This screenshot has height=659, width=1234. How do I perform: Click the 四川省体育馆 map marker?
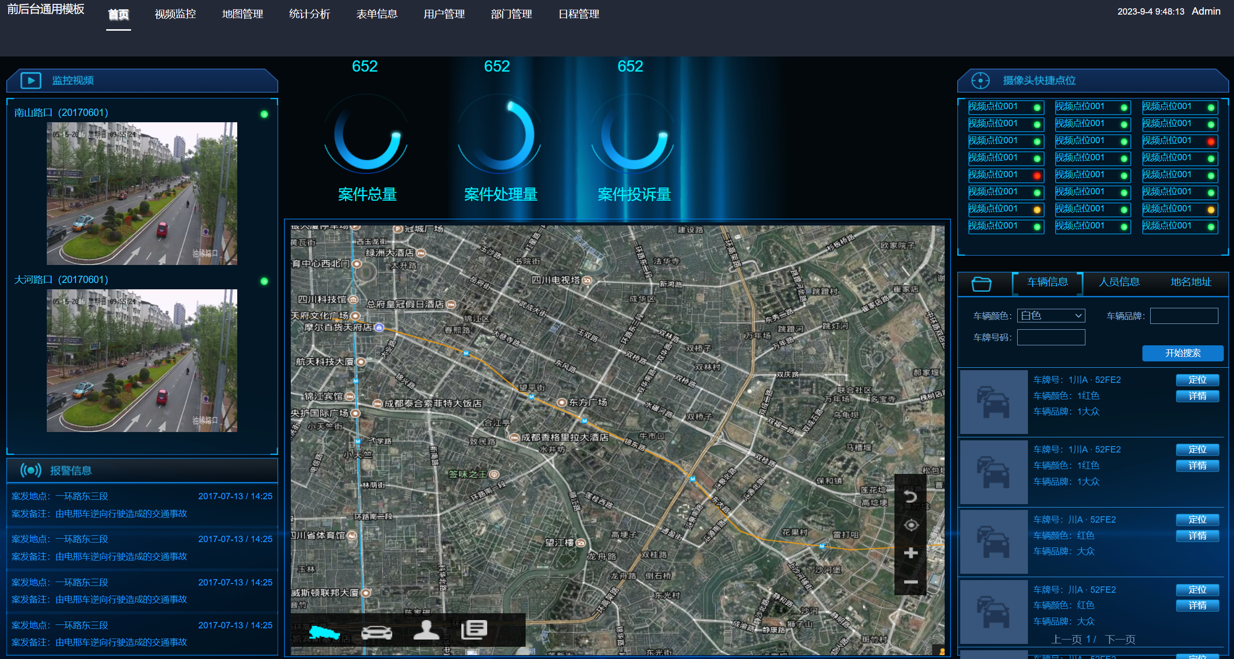[352, 535]
